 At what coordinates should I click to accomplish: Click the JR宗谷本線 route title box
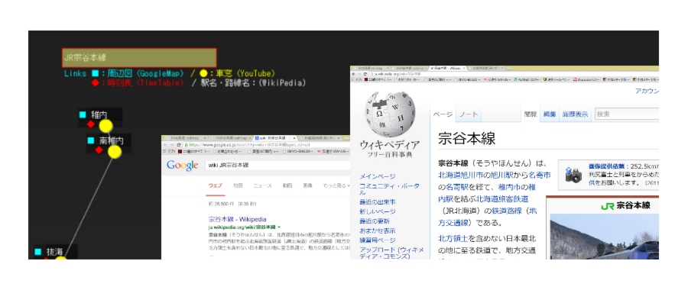tap(140, 57)
